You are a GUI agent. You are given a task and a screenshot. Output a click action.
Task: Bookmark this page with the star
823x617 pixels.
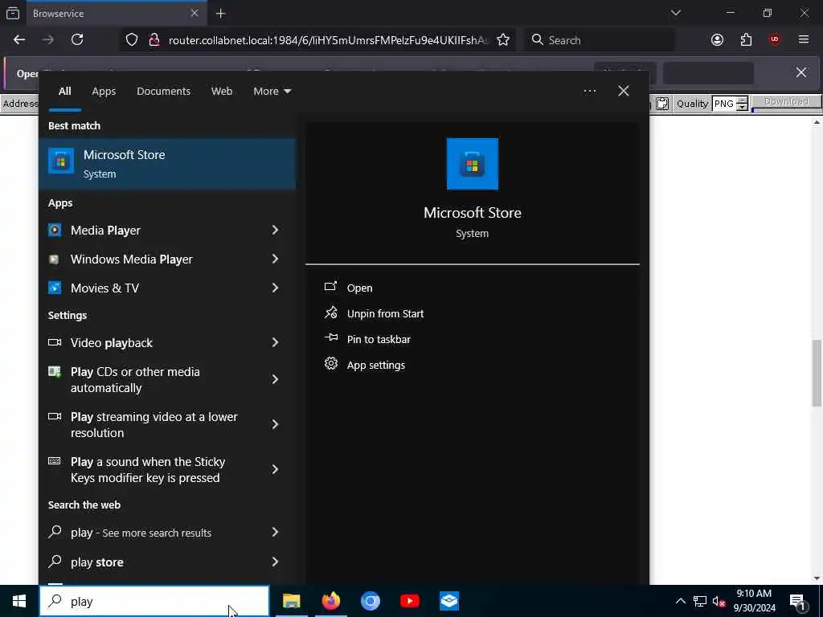coord(503,40)
